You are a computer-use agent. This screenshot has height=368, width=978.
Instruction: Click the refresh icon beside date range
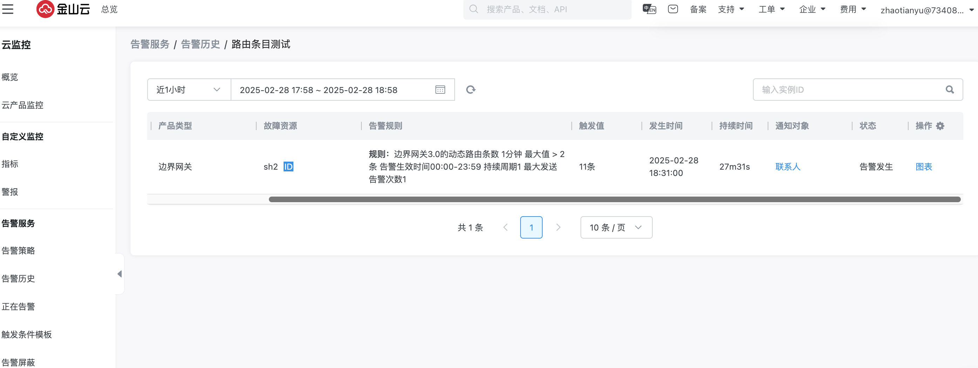point(471,90)
